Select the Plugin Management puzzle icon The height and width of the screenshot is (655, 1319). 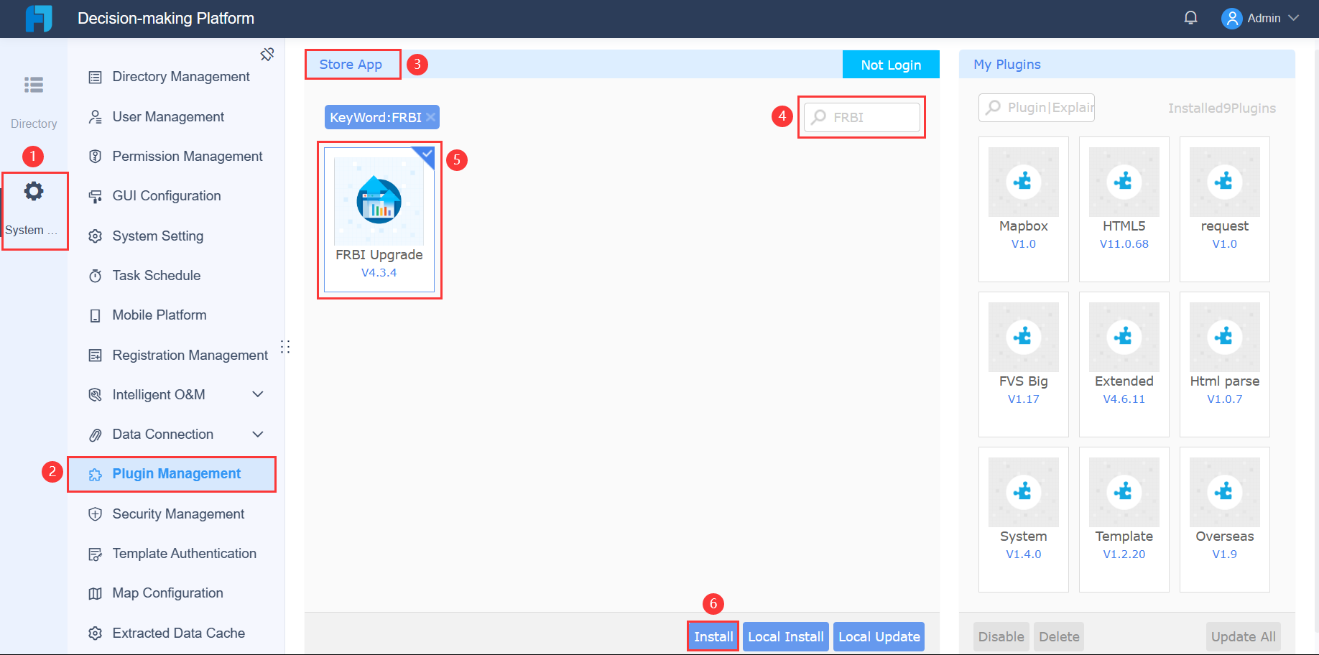[96, 474]
